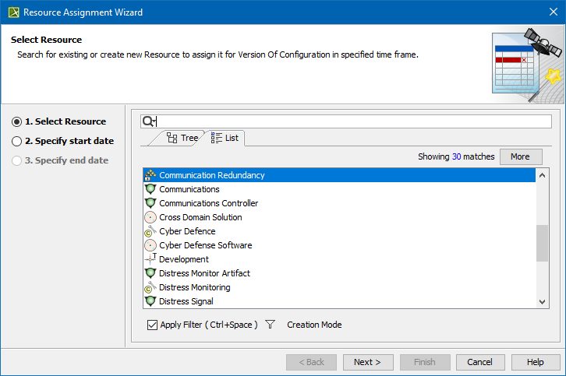The image size is (566, 376).
Task: Click the search magnifier icon
Action: [x=149, y=121]
